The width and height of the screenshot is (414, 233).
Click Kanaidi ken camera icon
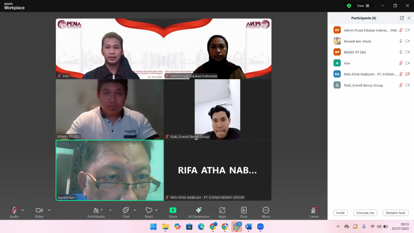[408, 41]
